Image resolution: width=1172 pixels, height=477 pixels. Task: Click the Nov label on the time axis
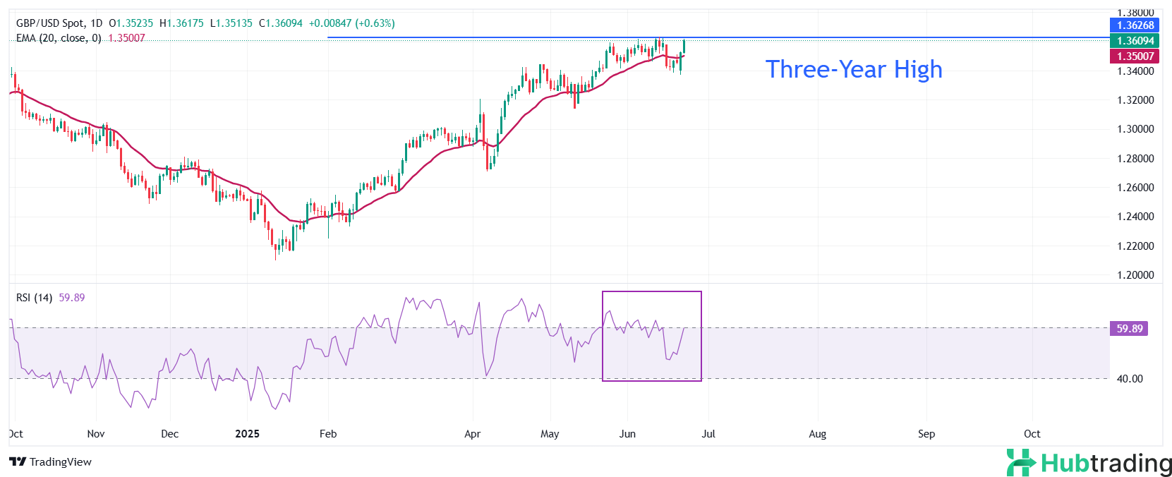click(x=96, y=434)
